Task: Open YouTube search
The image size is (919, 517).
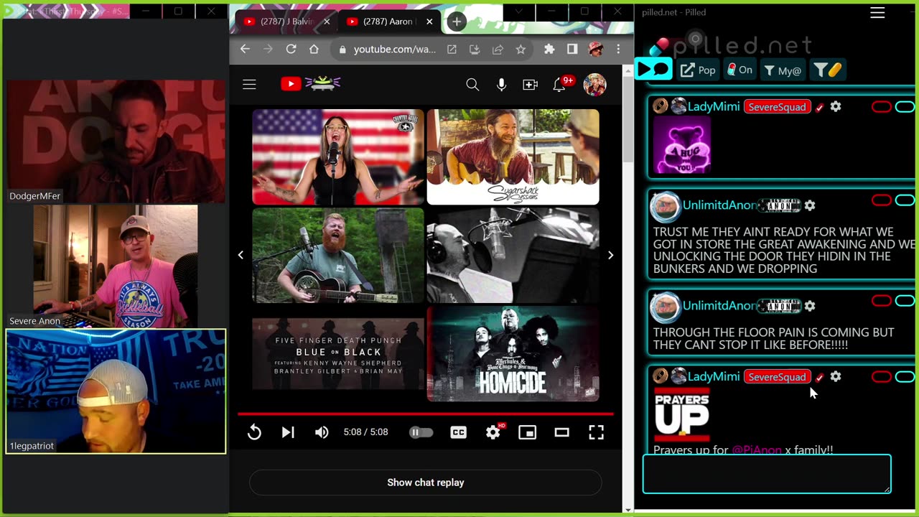Action: tap(472, 85)
